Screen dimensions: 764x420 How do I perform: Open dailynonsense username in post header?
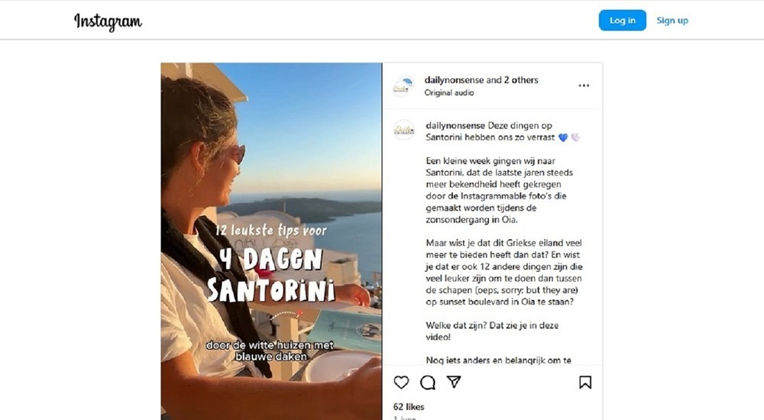pos(454,80)
